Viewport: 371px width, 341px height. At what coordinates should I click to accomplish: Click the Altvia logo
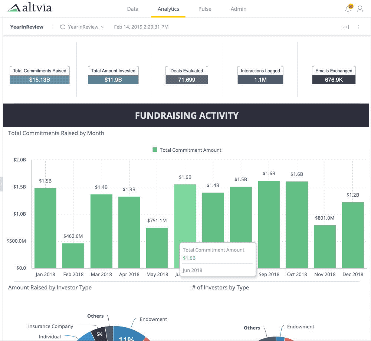click(x=30, y=7)
